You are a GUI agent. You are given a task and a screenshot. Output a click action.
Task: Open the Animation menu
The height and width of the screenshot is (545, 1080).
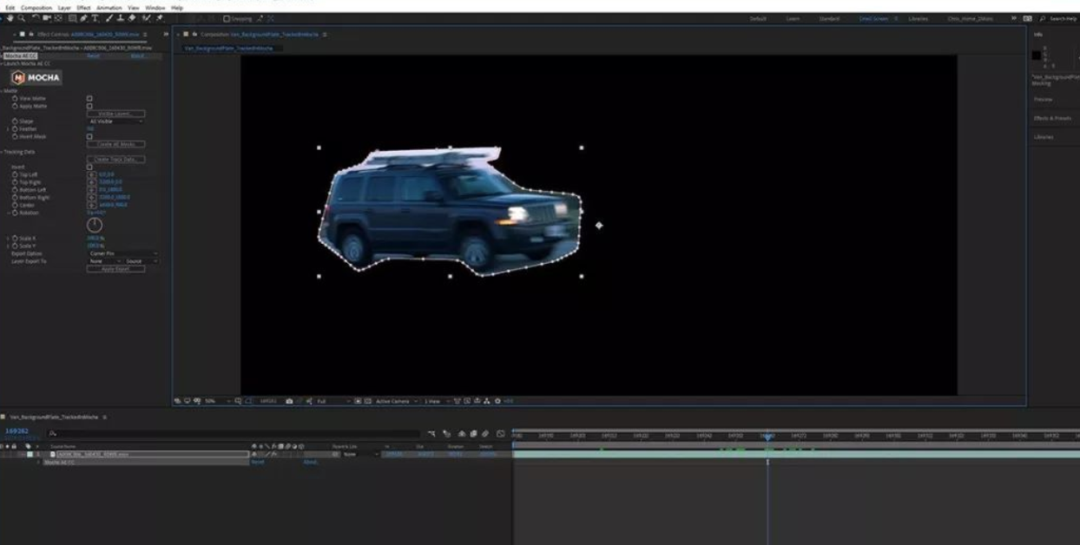(x=109, y=7)
